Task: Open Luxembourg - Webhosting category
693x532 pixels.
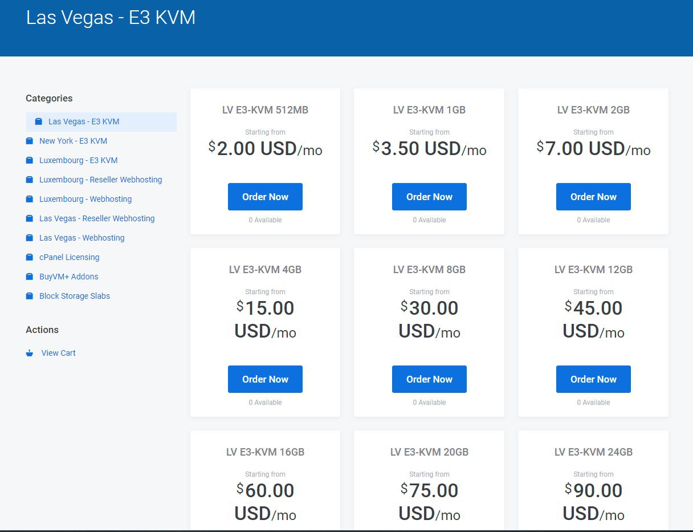Action: point(85,199)
